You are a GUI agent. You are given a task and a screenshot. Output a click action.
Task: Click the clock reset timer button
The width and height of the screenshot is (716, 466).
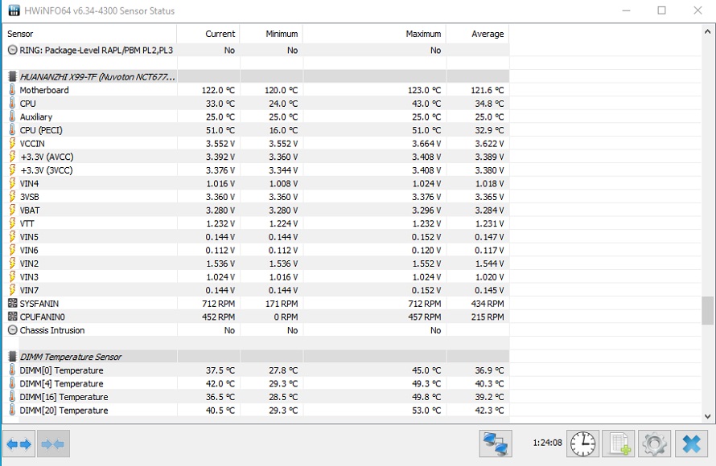(x=582, y=444)
